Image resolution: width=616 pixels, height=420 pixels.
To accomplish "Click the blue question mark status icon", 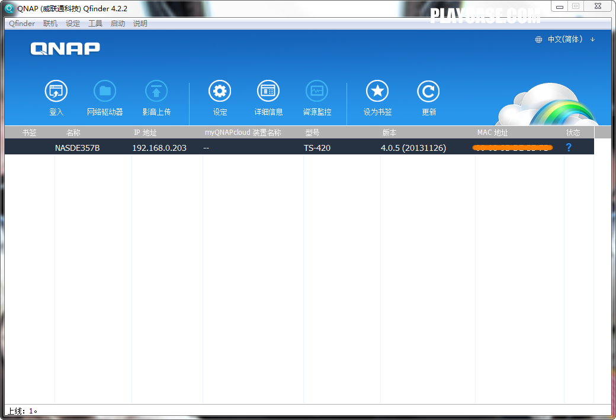I will [569, 147].
